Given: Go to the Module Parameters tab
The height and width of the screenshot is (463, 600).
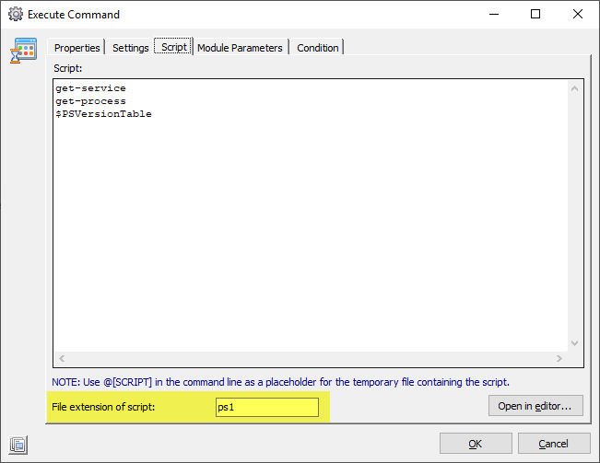Looking at the screenshot, I should (x=240, y=48).
